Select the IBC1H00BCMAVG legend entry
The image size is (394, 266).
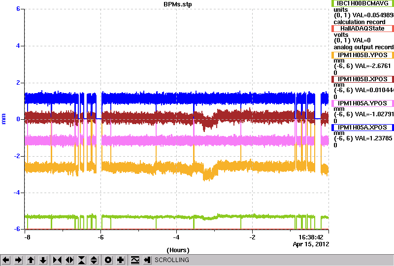tap(362, 3)
